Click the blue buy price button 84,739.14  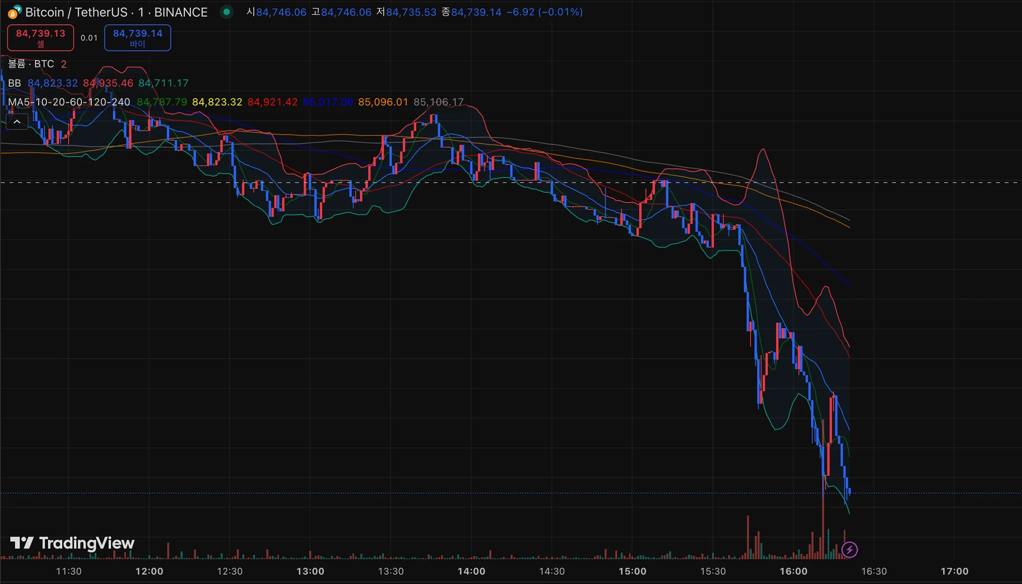click(137, 38)
